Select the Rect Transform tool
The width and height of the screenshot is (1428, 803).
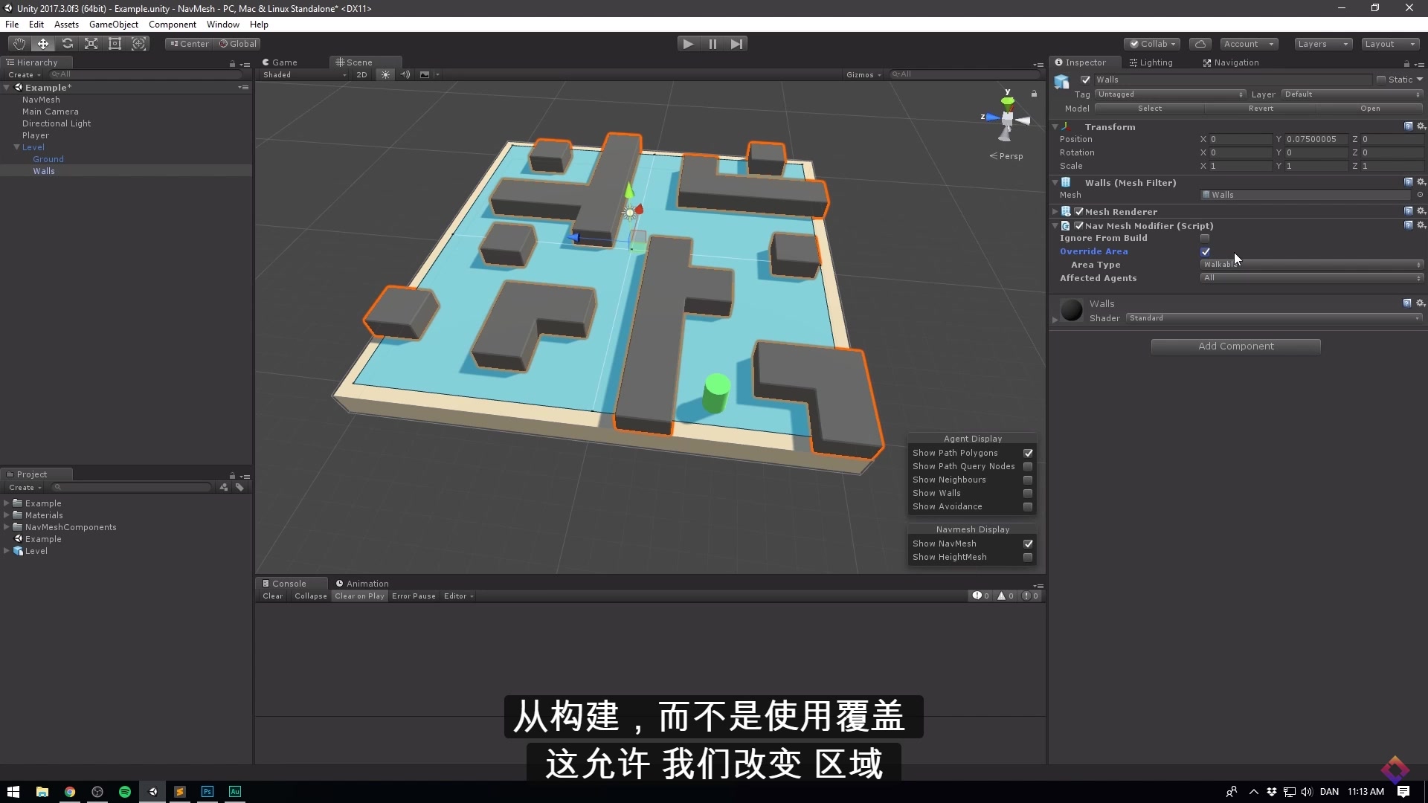(115, 43)
